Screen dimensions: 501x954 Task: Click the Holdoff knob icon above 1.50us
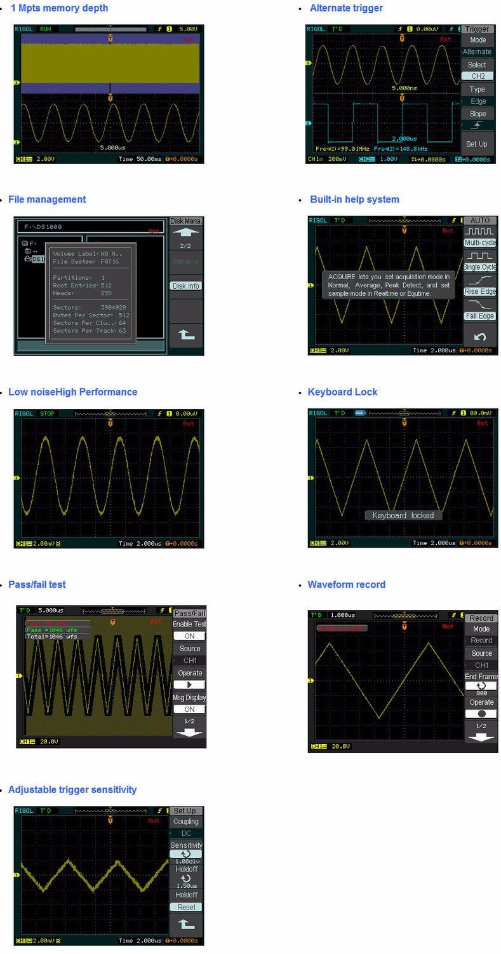(x=185, y=878)
